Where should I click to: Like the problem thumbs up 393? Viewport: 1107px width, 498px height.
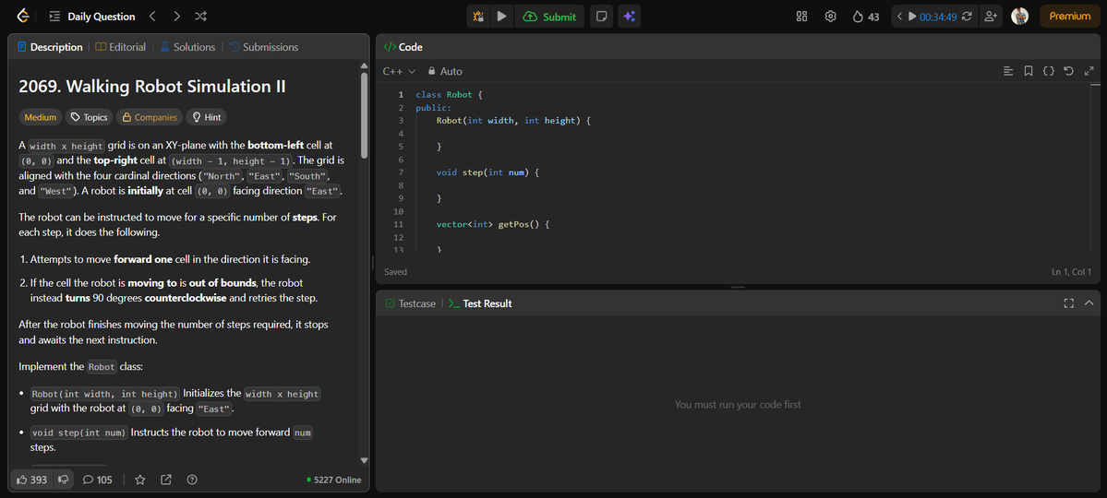(x=31, y=480)
